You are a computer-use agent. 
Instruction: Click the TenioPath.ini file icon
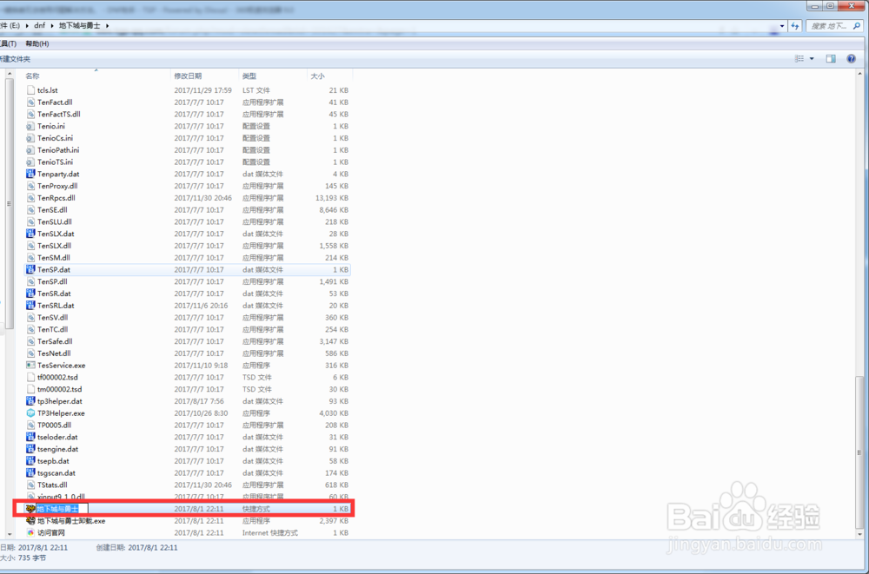pos(31,150)
